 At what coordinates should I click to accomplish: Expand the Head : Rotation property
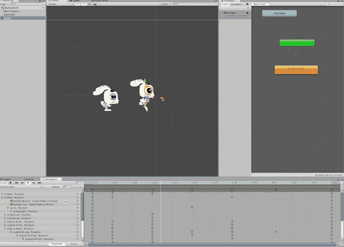pyautogui.click(x=2, y=198)
